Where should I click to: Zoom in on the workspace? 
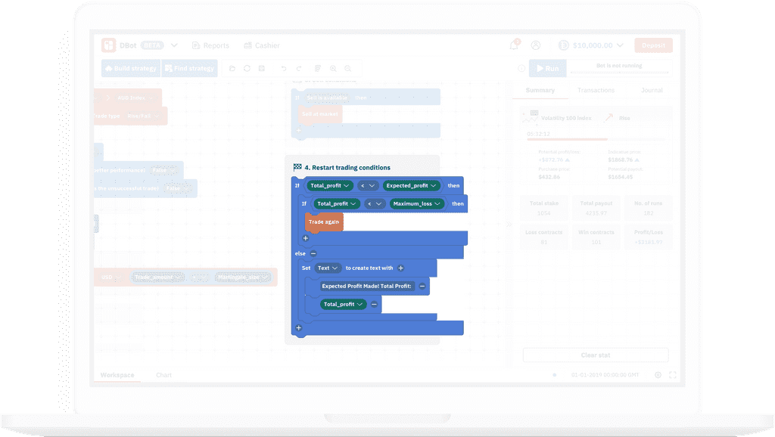pyautogui.click(x=333, y=68)
